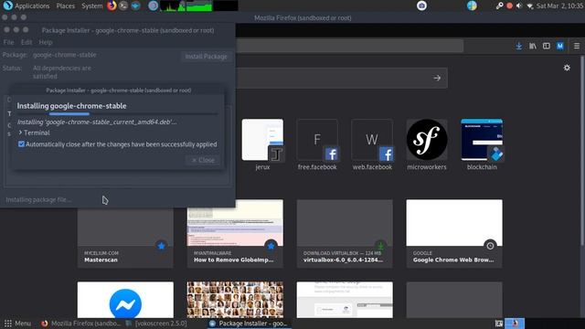Open the System menu
Image resolution: width=585 pixels, height=329 pixels.
91,5
